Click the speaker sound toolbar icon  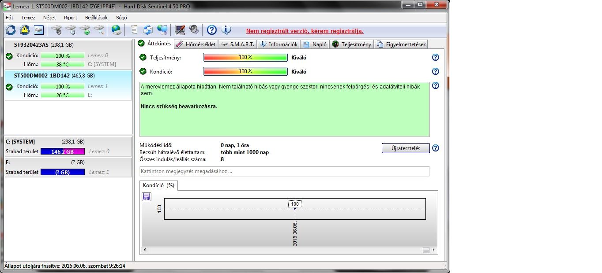(x=194, y=30)
